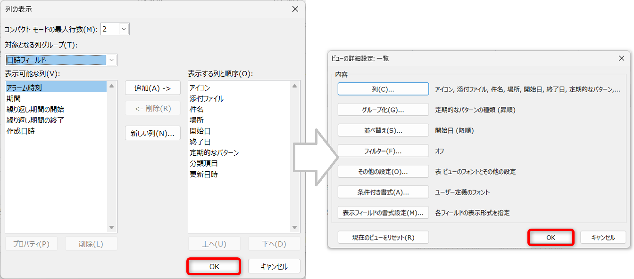
Task: Click 現在のビューをリセット(R) button
Action: [x=383, y=237]
